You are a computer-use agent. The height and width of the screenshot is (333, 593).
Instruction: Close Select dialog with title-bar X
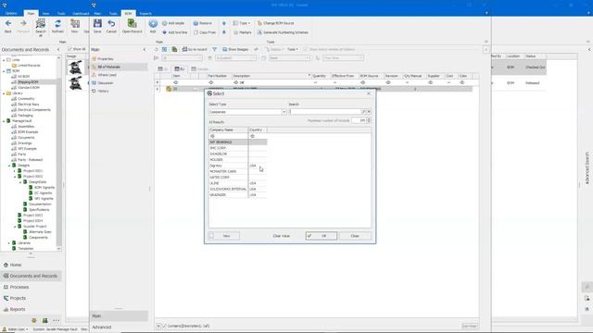[369, 93]
